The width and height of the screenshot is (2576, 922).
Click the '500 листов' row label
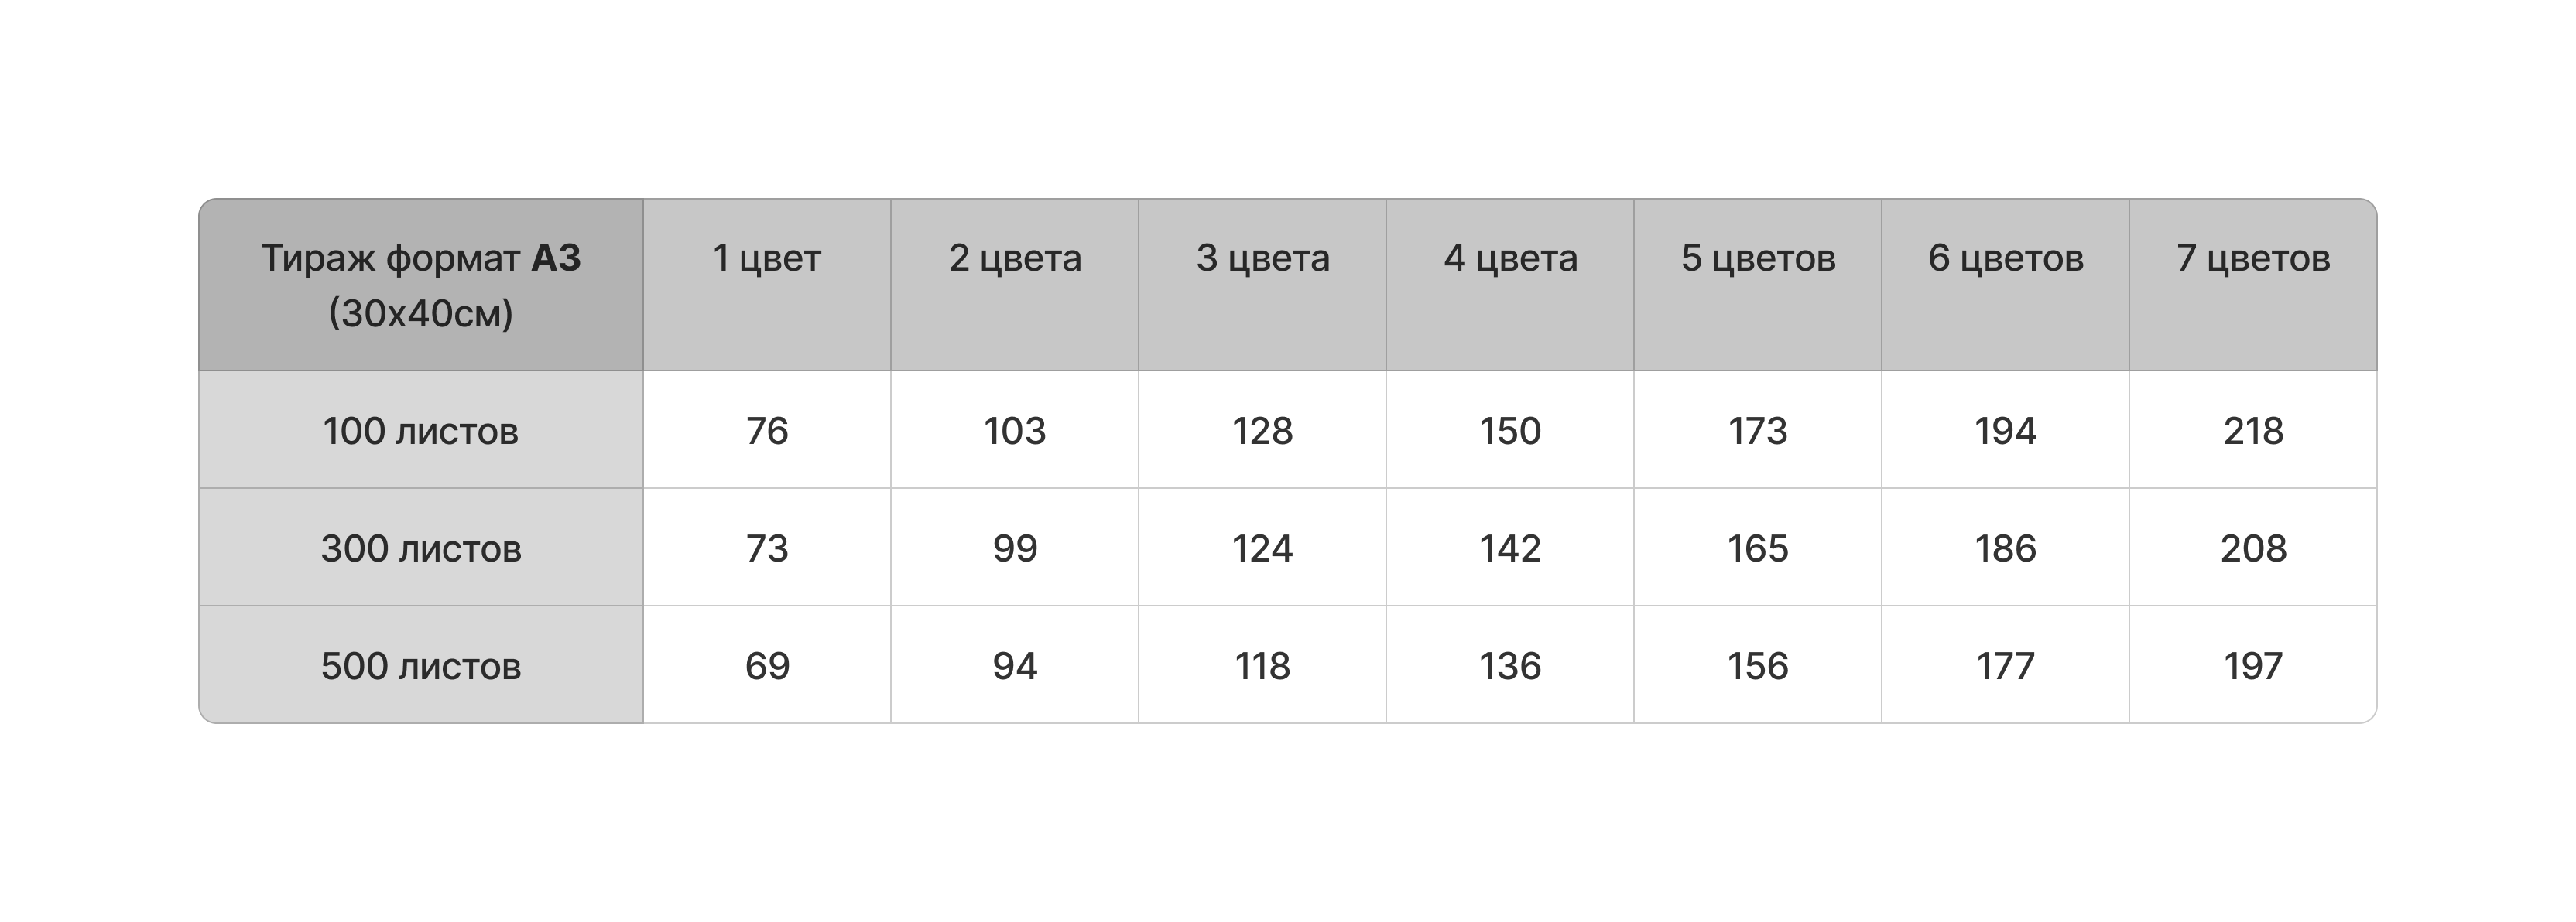tap(421, 666)
